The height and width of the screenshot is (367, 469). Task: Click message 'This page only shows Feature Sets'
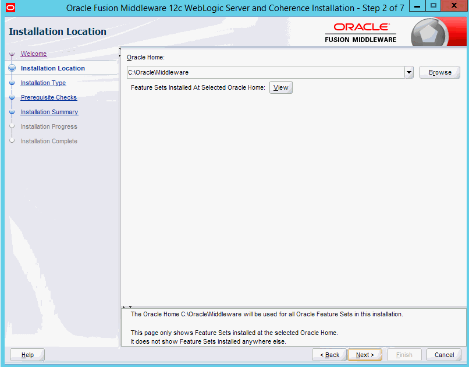coord(234,333)
